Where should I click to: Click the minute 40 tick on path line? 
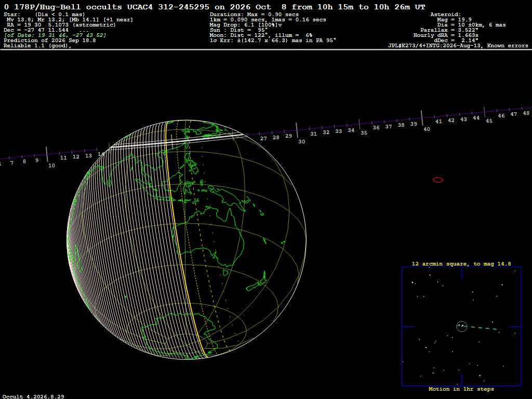422,118
